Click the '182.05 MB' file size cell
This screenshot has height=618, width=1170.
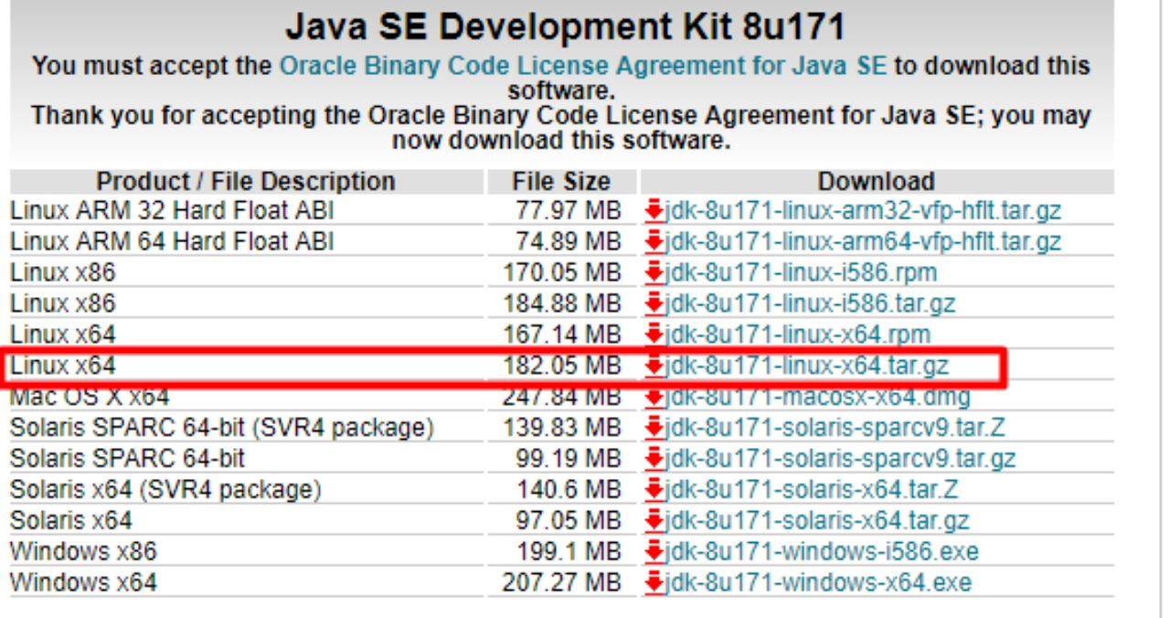click(x=562, y=367)
